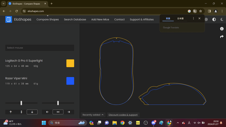Screen dimensions: 226x127
Task: Open a new browser tab
Action: point(52,4)
